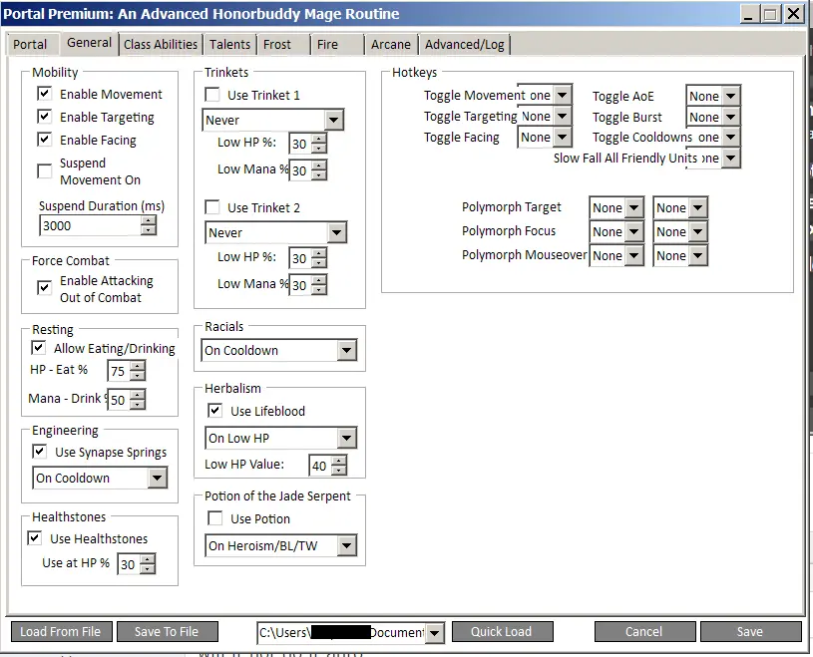
Task: Open the Racials usage dropdown
Action: click(x=279, y=351)
